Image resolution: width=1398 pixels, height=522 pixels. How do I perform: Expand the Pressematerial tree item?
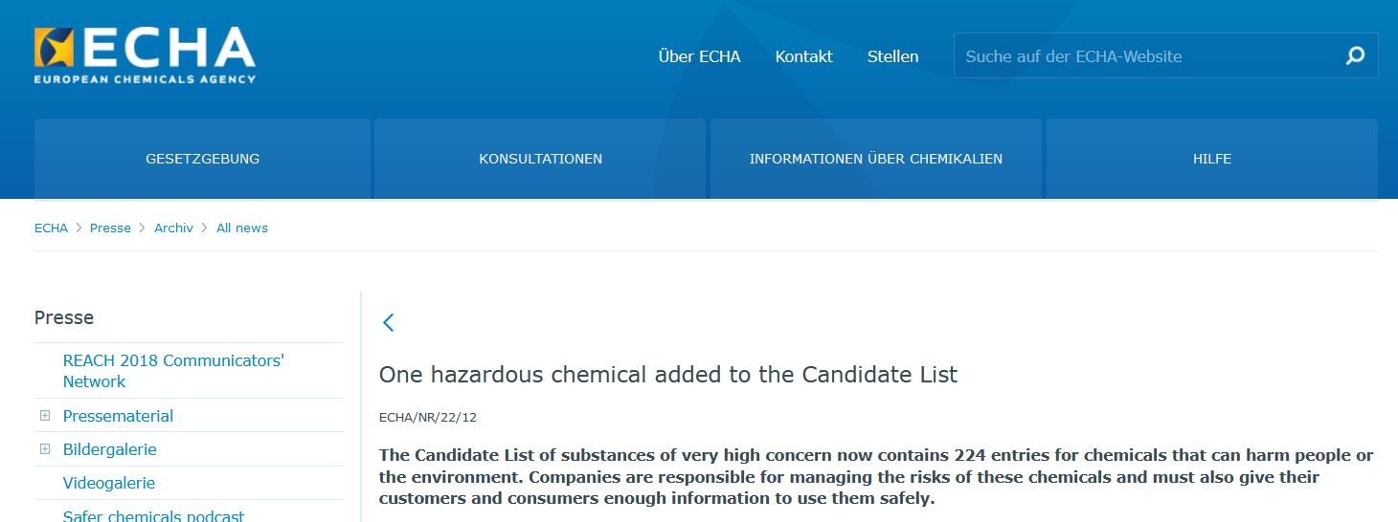(x=45, y=416)
